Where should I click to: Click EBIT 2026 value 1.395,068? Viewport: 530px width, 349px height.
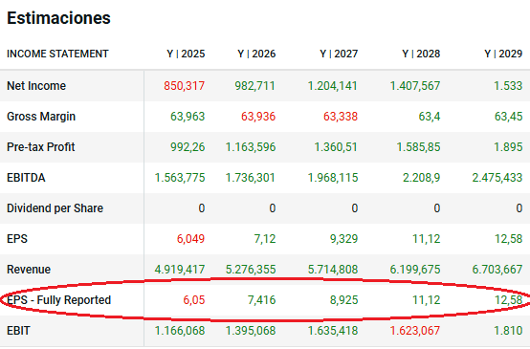[x=251, y=331]
